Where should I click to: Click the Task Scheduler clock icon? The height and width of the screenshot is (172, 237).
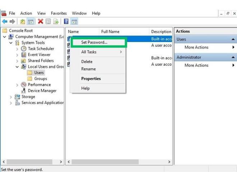point(24,49)
